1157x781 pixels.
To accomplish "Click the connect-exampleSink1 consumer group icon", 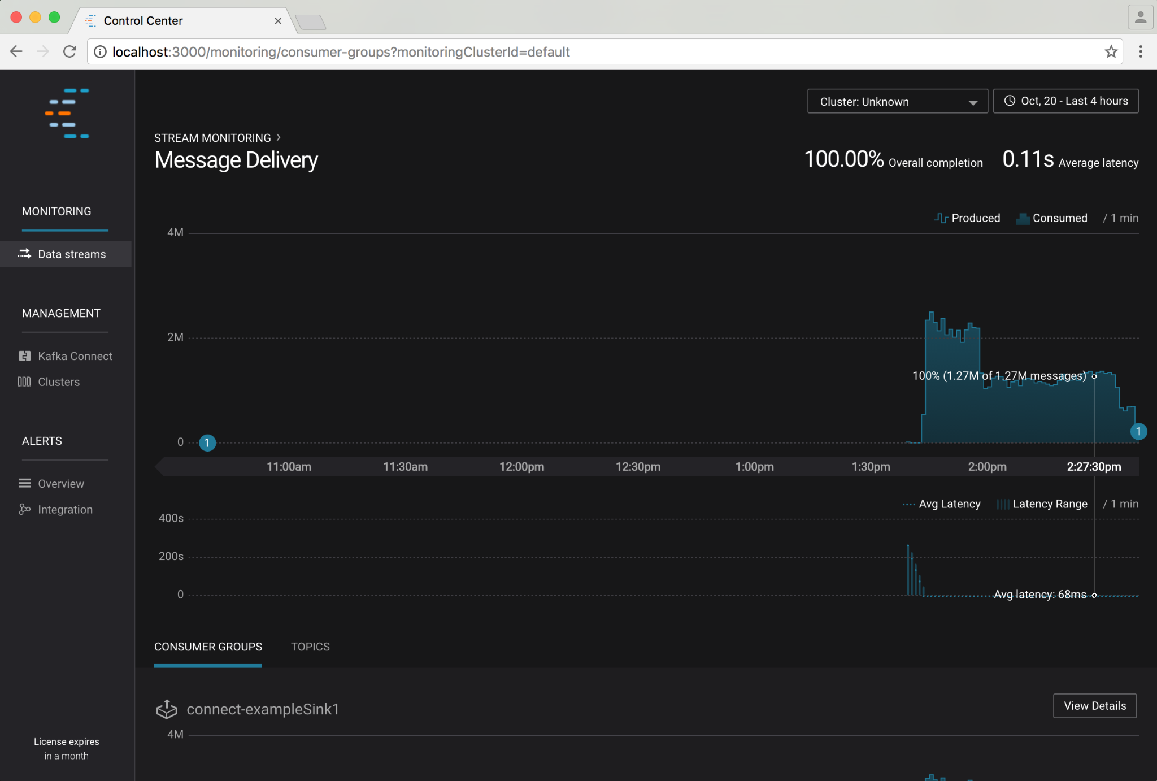I will (167, 709).
